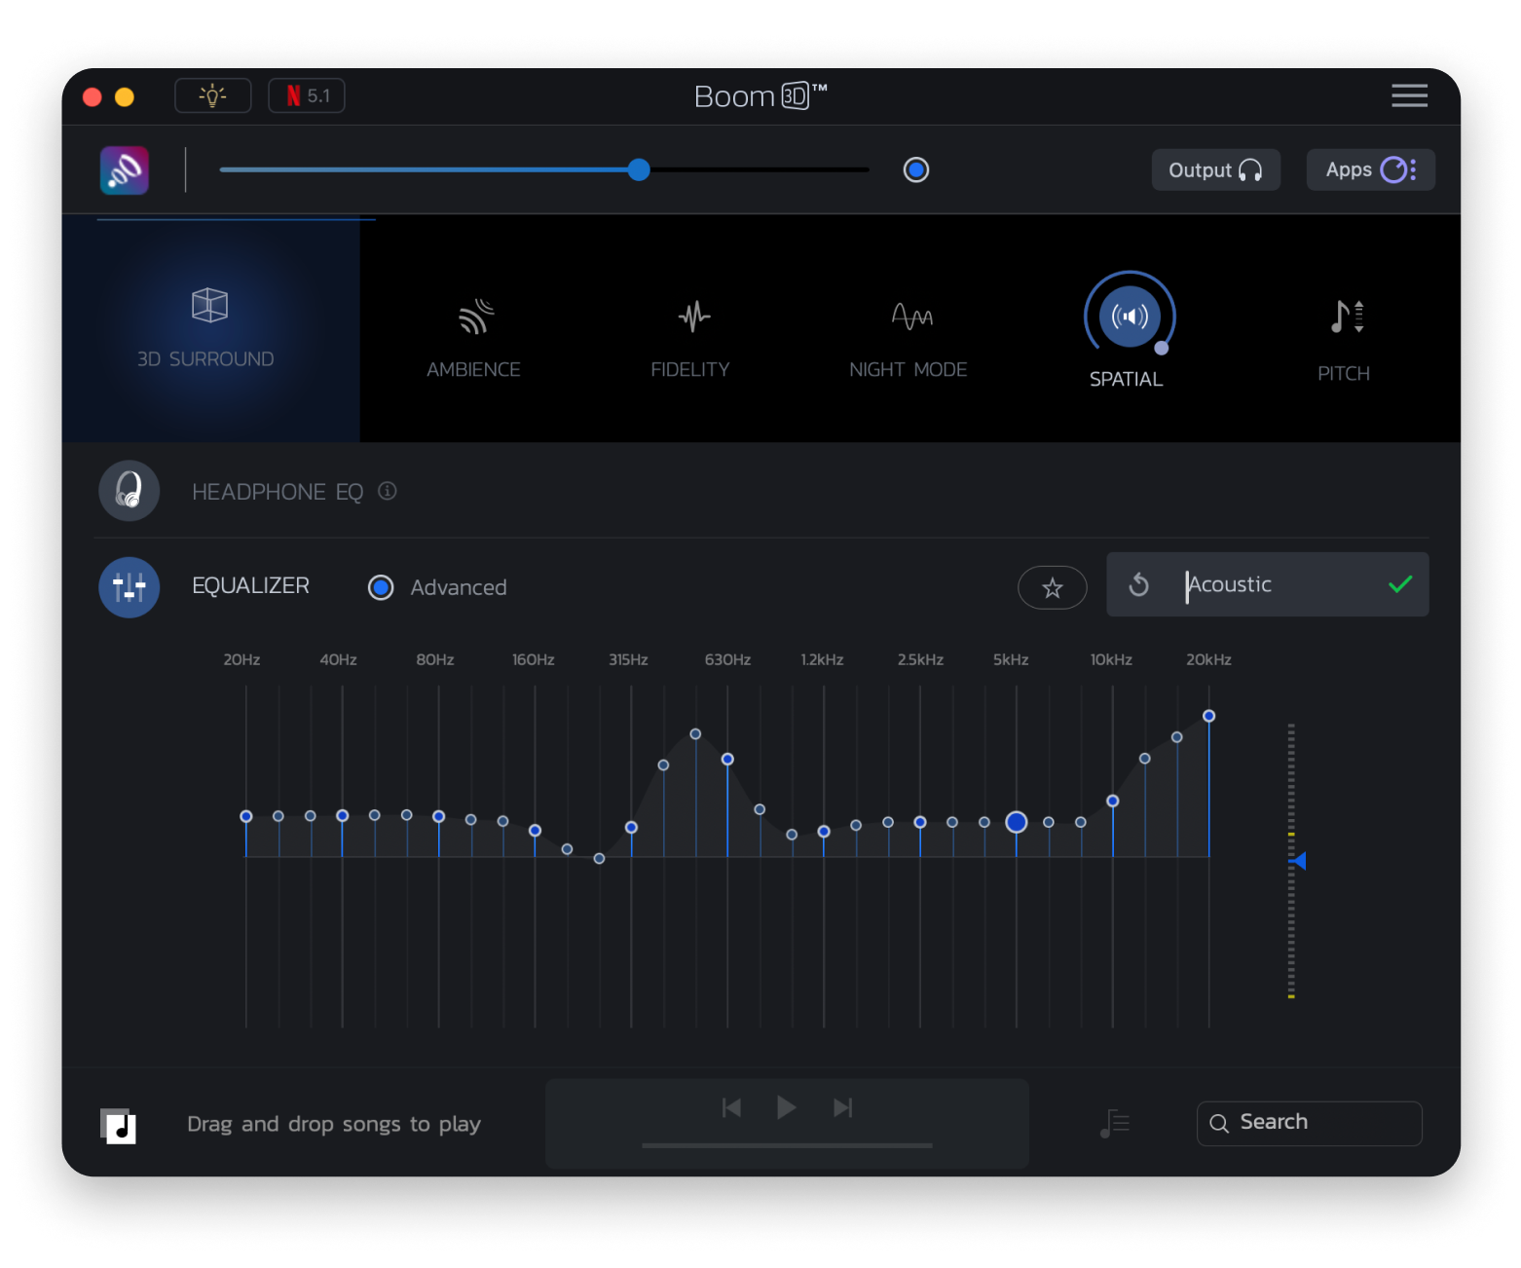Click the playback progress bar
This screenshot has width=1521, height=1268.
pos(787,1145)
